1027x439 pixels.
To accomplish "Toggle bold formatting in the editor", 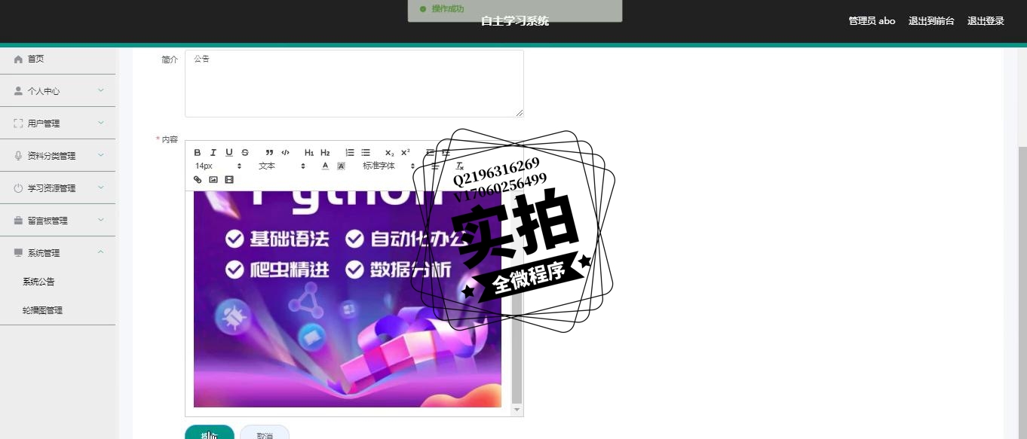I will 198,152.
